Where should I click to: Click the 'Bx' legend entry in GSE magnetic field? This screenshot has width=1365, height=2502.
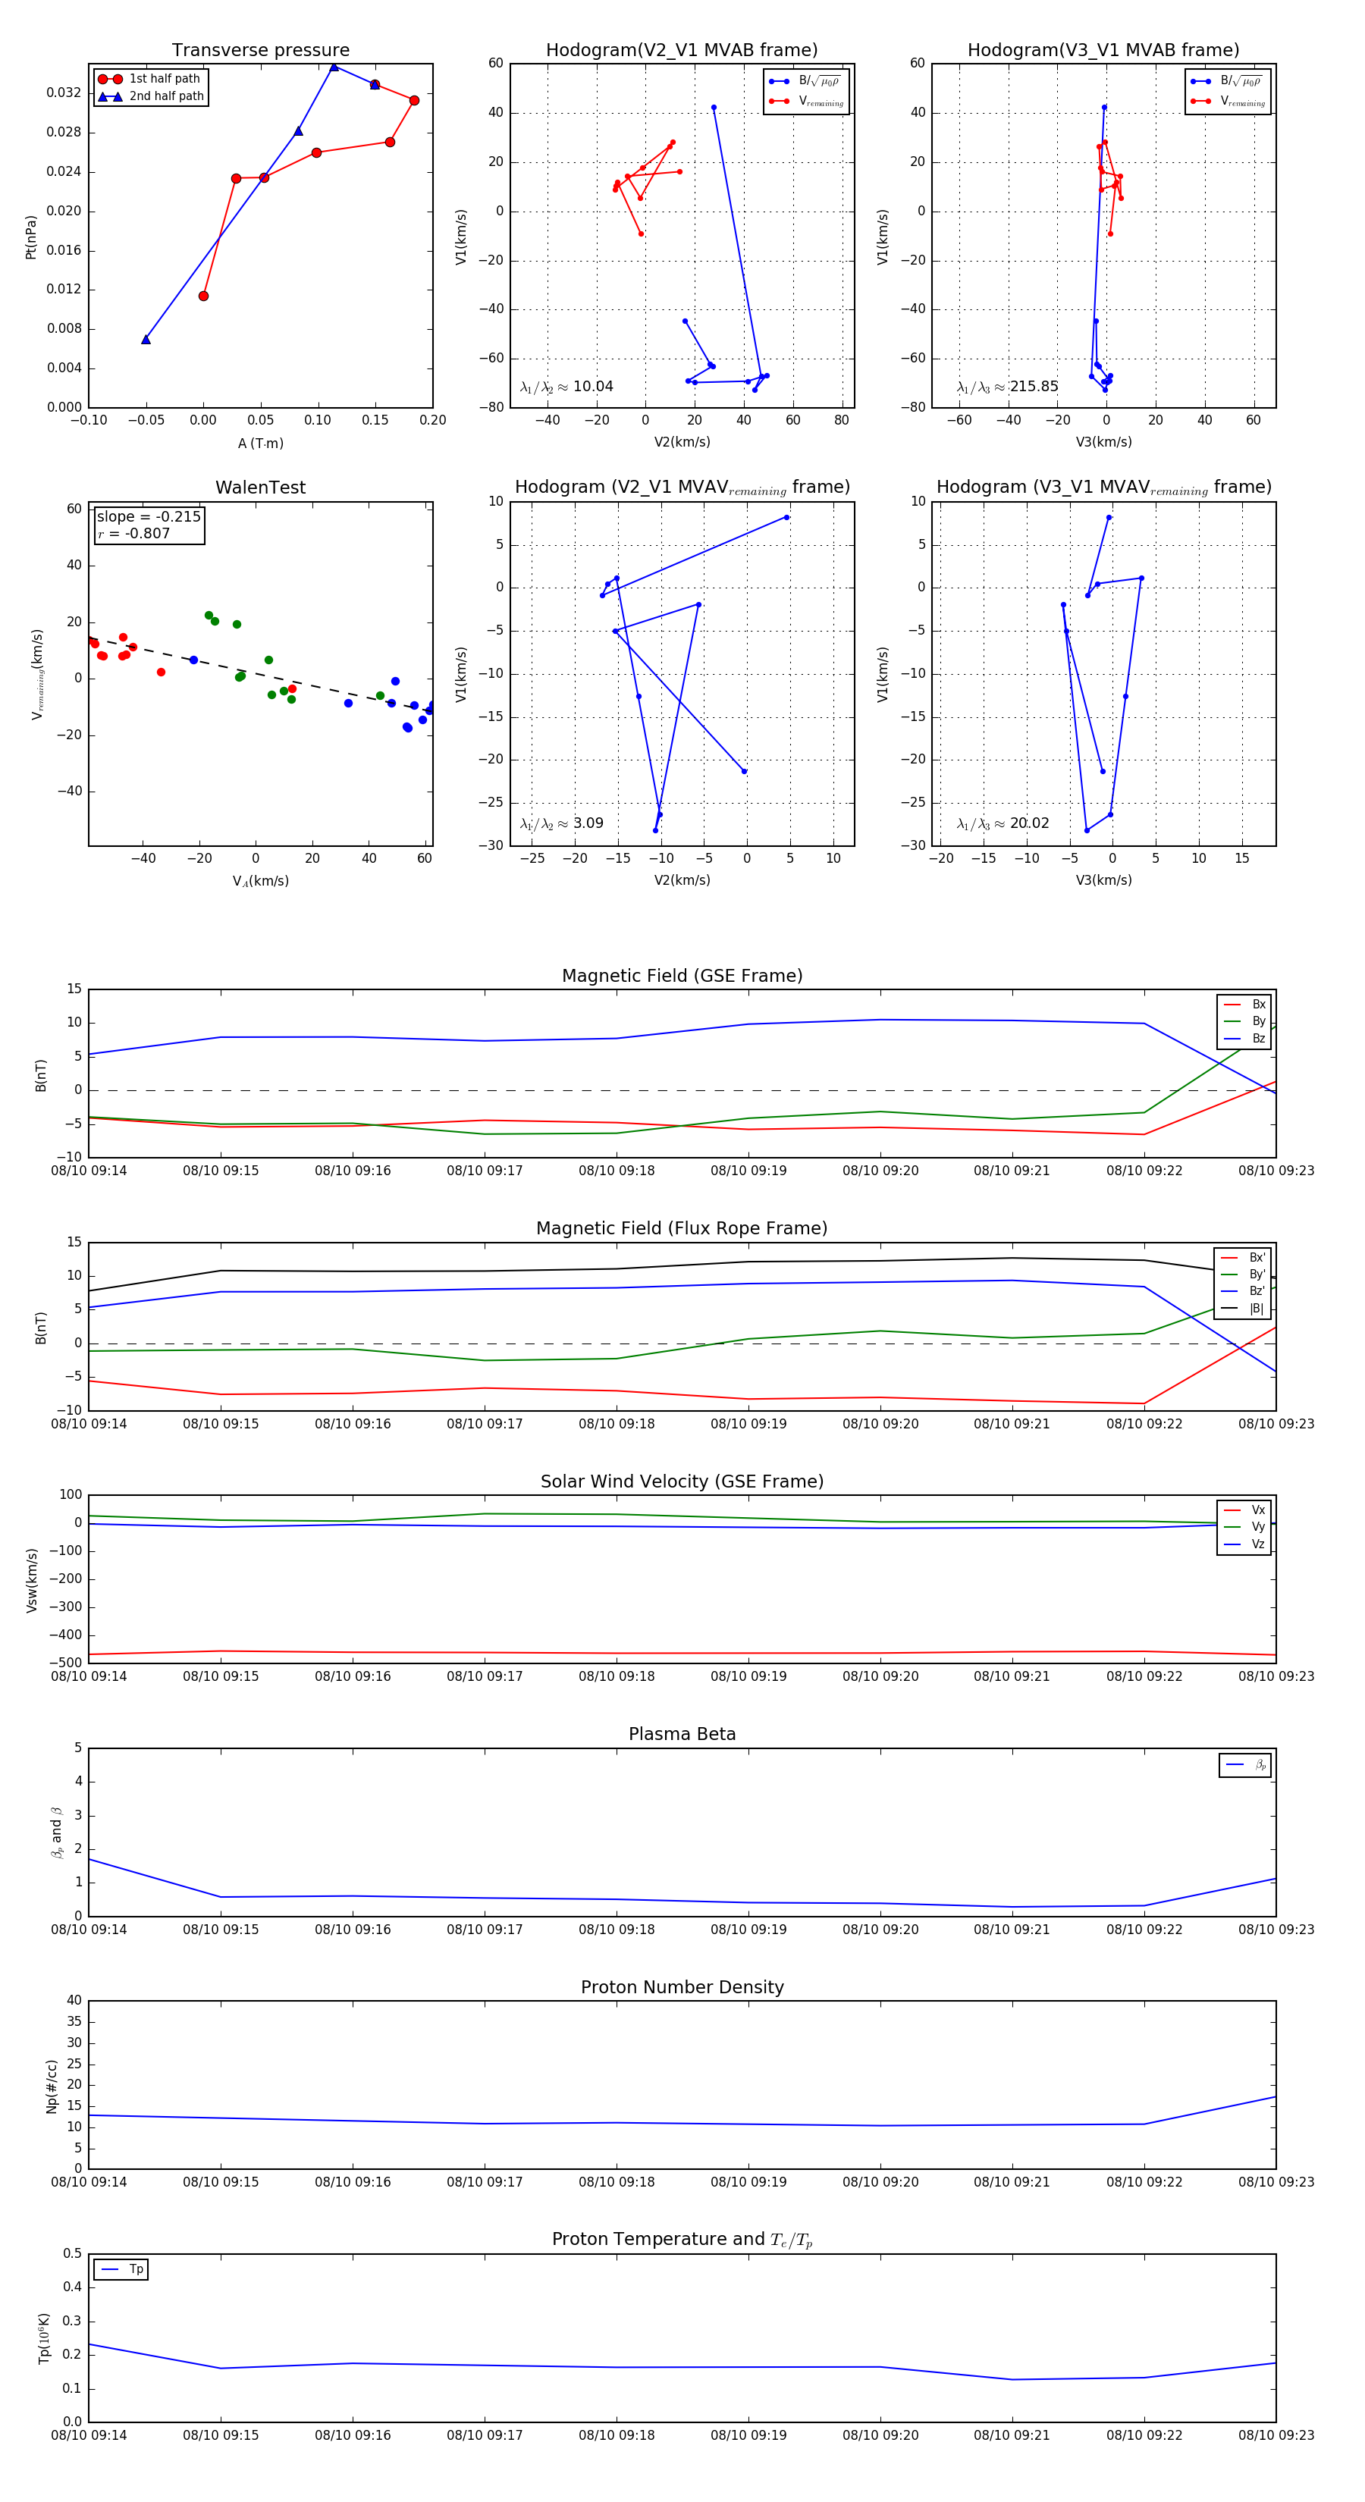(1244, 1005)
